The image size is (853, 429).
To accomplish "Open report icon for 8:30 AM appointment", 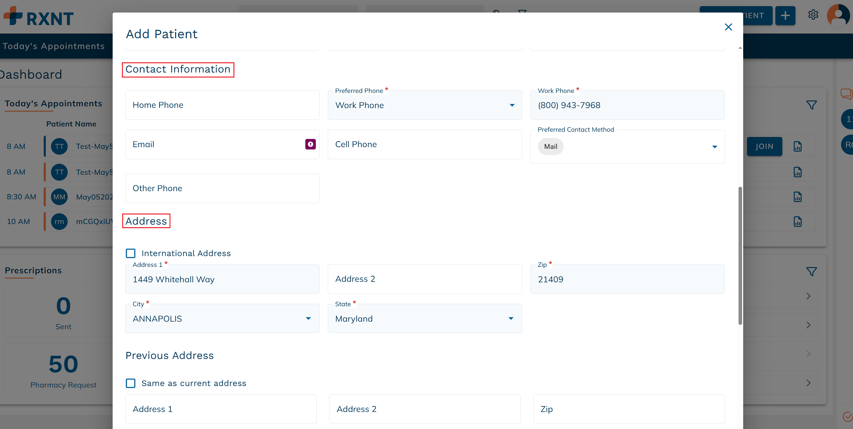I will 798,197.
